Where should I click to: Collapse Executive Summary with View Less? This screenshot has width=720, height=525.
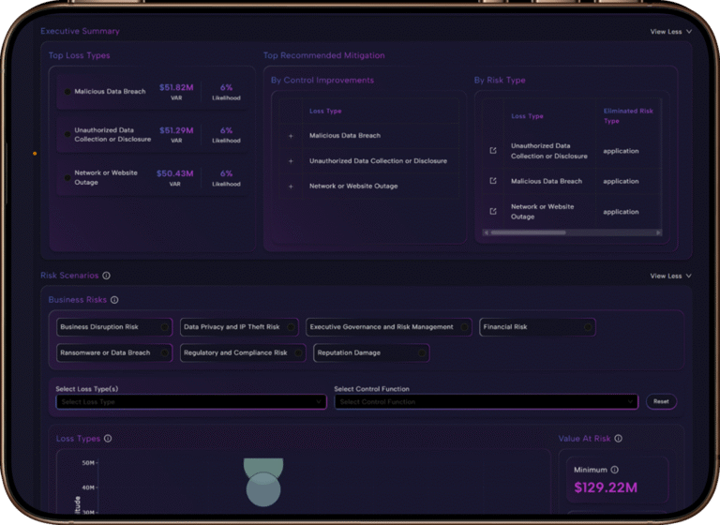pos(670,32)
